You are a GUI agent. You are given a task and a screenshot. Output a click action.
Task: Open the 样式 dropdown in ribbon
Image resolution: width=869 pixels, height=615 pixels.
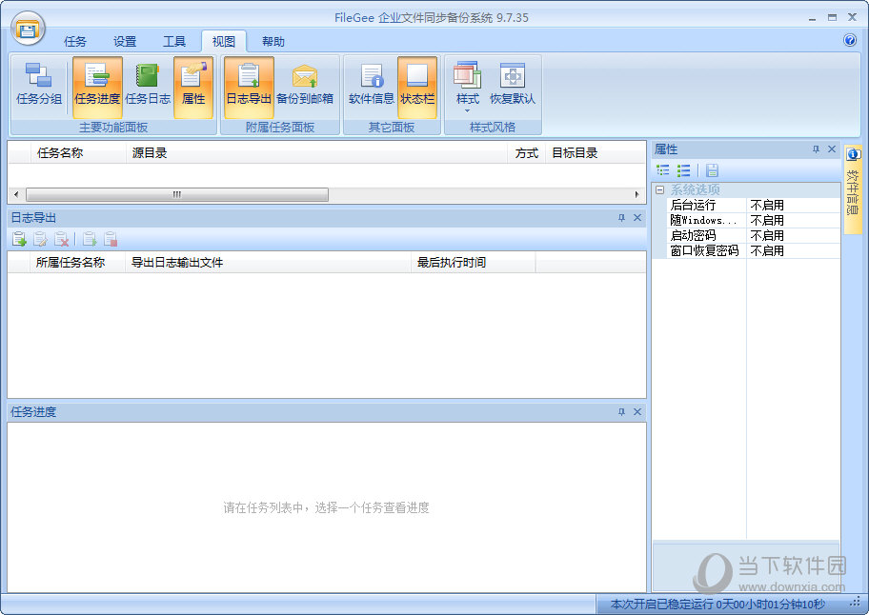click(467, 87)
